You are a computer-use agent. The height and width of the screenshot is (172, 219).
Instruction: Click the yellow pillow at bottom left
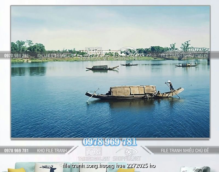pos(16,170)
